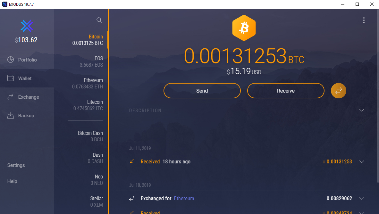
Task: Click the Exchange arrows icon in sidebar
Action: pos(10,97)
